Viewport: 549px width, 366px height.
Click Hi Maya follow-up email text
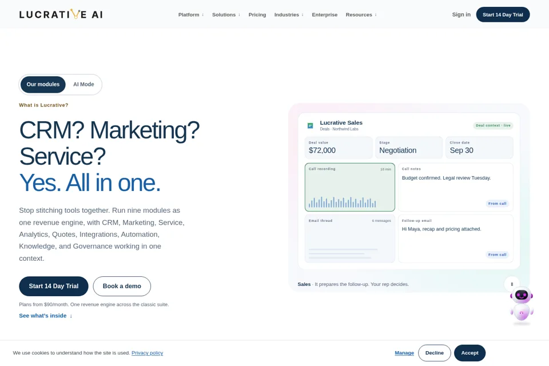tap(441, 229)
